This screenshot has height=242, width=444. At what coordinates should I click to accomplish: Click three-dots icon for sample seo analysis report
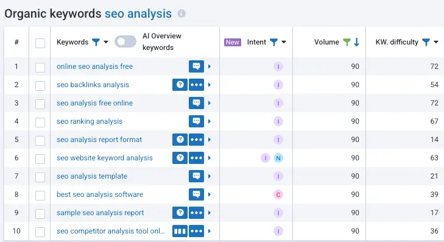pyautogui.click(x=196, y=213)
